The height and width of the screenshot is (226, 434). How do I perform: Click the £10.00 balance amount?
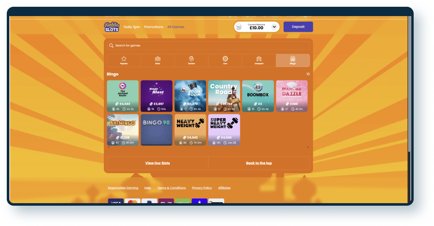click(256, 28)
